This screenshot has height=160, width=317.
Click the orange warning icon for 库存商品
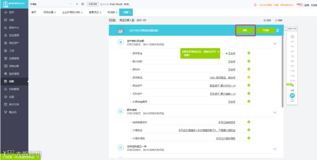click(x=249, y=77)
